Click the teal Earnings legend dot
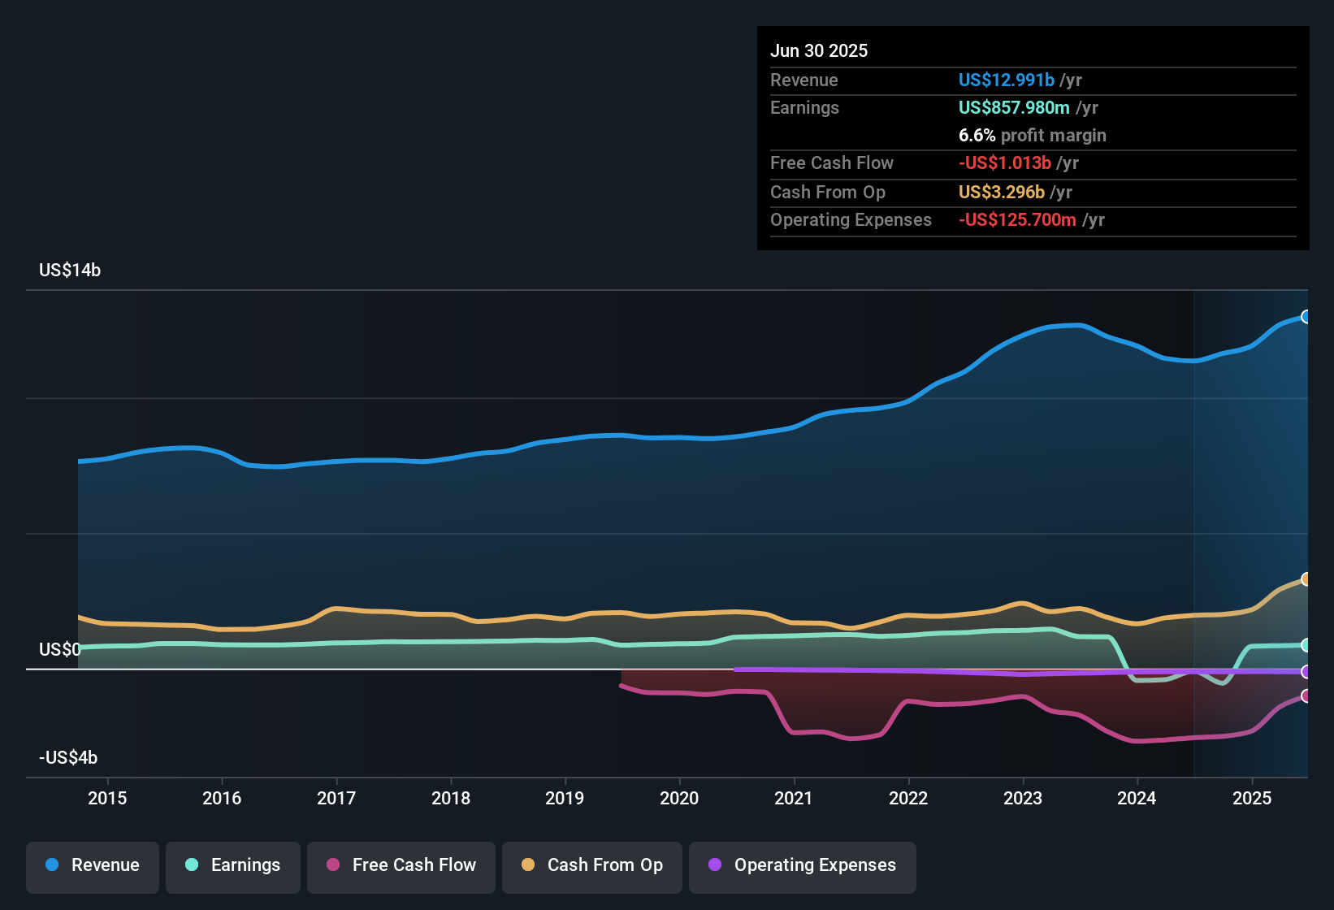1334x910 pixels. pyautogui.click(x=192, y=865)
